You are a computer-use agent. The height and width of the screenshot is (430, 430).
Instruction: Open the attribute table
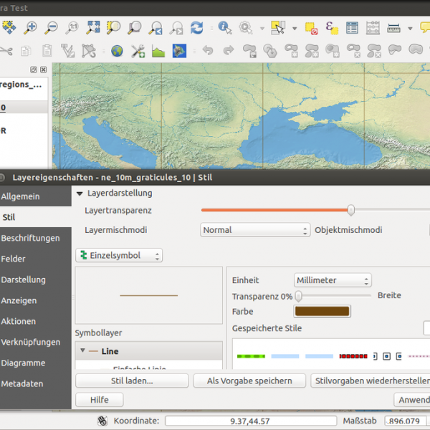(352, 28)
